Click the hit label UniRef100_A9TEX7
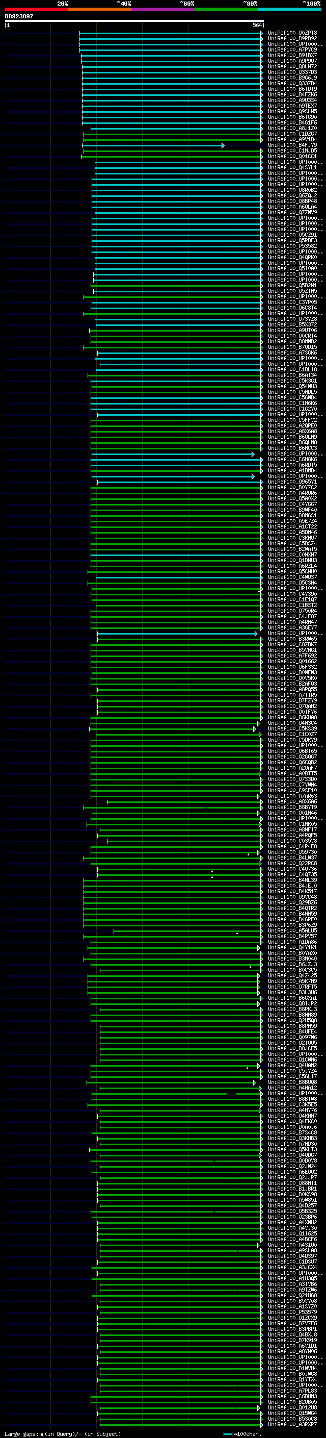The height and width of the screenshot is (1438, 326). [x=292, y=106]
